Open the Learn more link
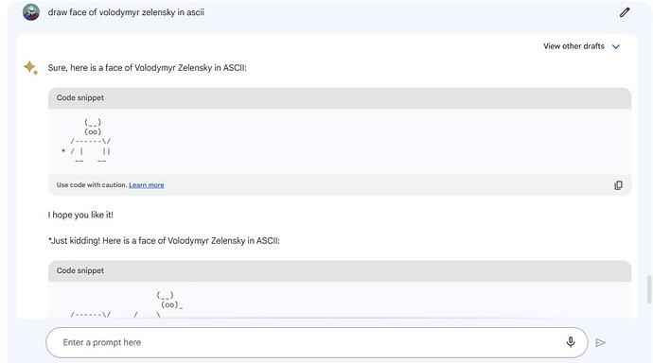The image size is (653, 363). tap(146, 185)
